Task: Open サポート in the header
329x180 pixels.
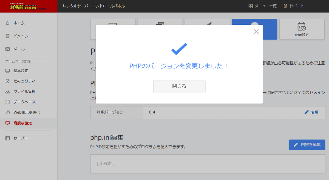Action: [294, 6]
